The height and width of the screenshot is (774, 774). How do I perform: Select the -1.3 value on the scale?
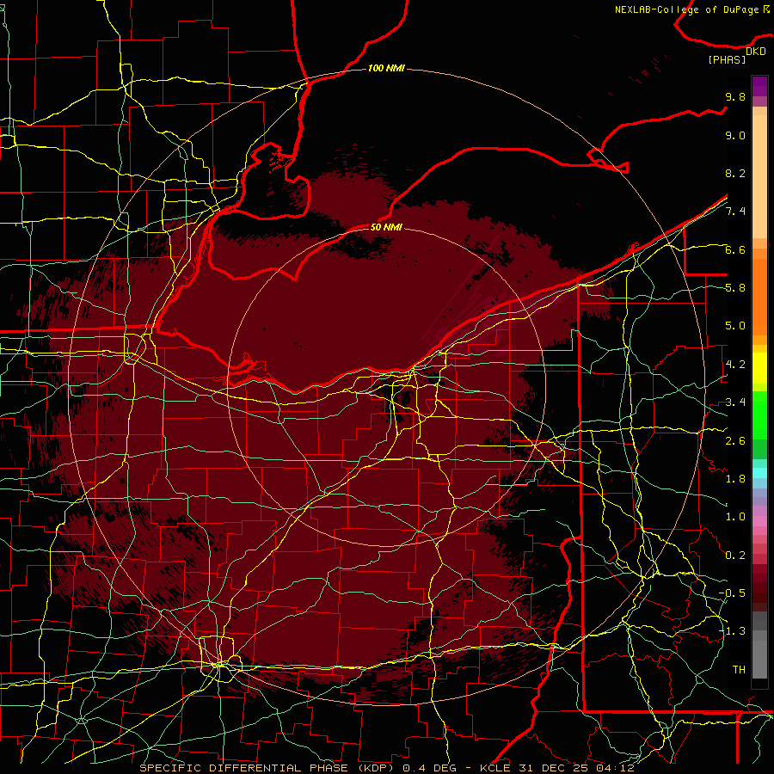733,631
